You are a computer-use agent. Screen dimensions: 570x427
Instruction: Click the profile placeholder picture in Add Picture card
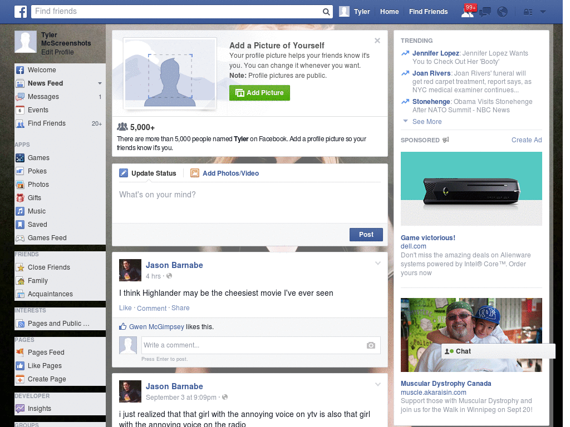pyautogui.click(x=170, y=74)
